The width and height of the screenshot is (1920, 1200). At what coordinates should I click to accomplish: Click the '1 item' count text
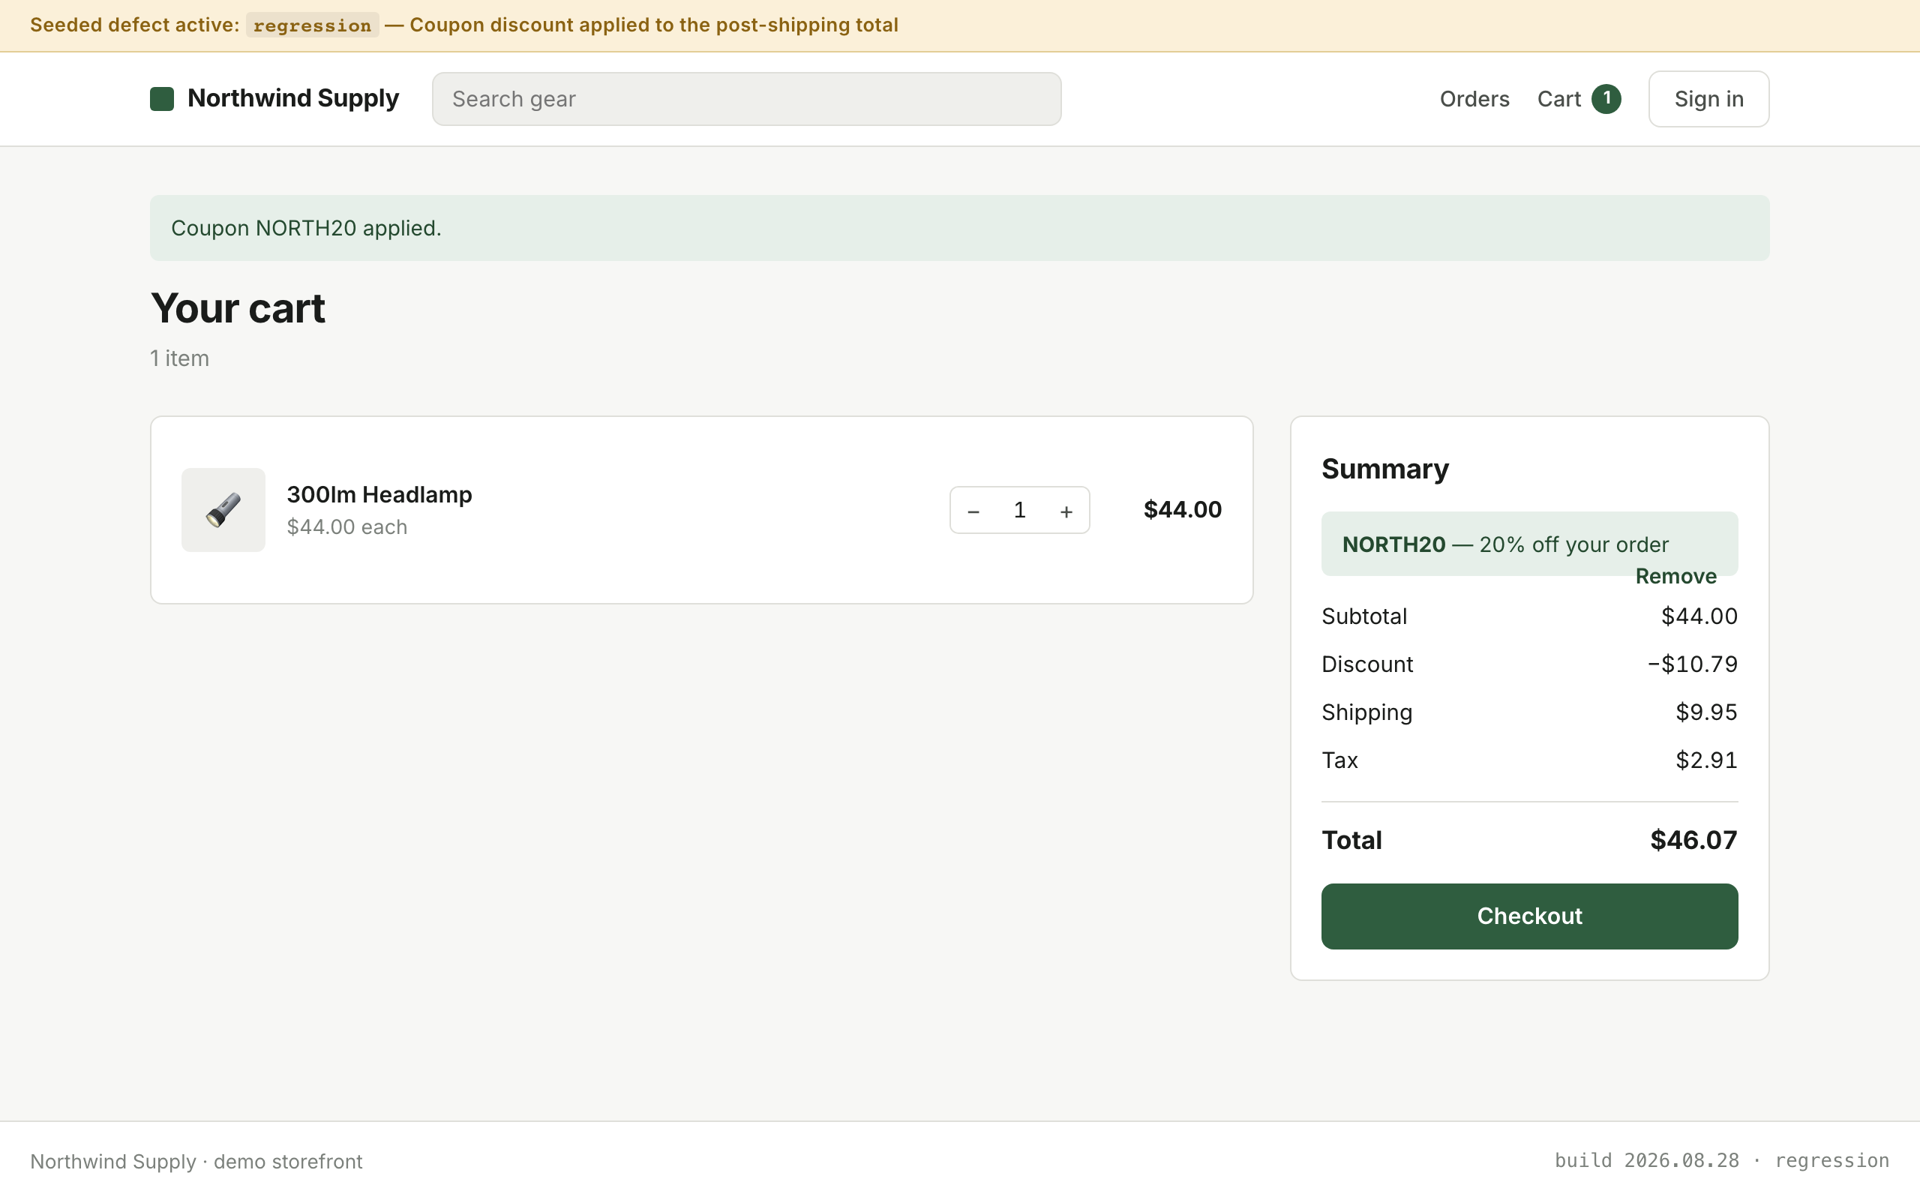[x=179, y=358]
